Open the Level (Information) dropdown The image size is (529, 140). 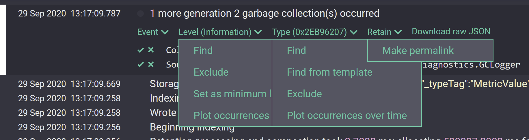(220, 32)
